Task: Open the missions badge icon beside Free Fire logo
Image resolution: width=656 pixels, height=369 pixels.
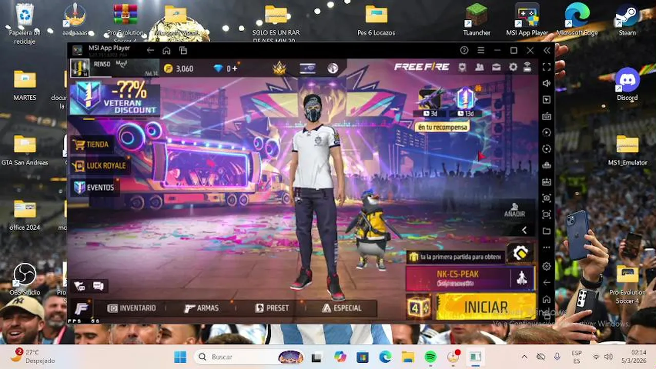Action: click(x=462, y=67)
